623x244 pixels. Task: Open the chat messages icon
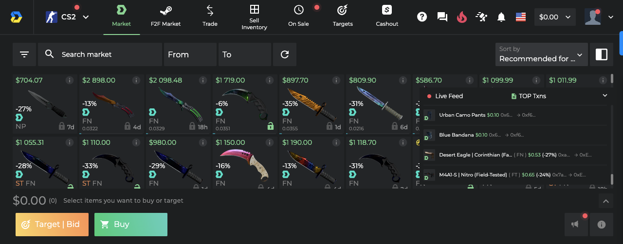[x=442, y=17]
